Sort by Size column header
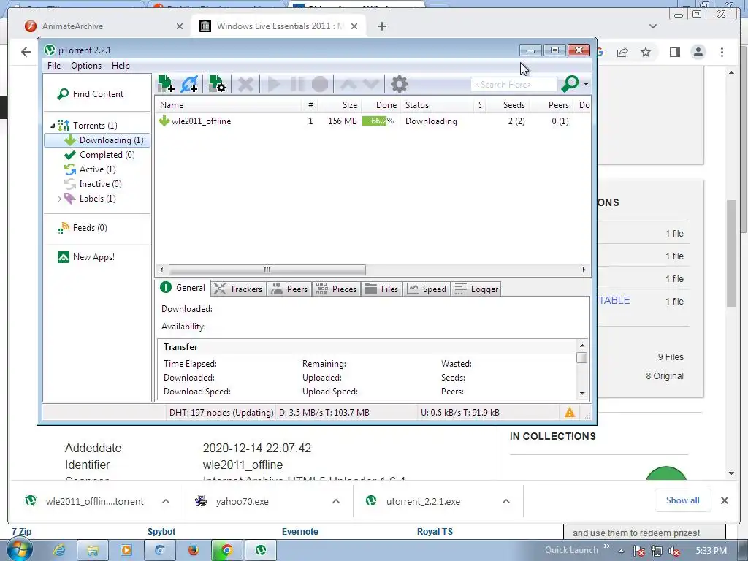Viewport: 748px width, 561px height. [x=339, y=105]
